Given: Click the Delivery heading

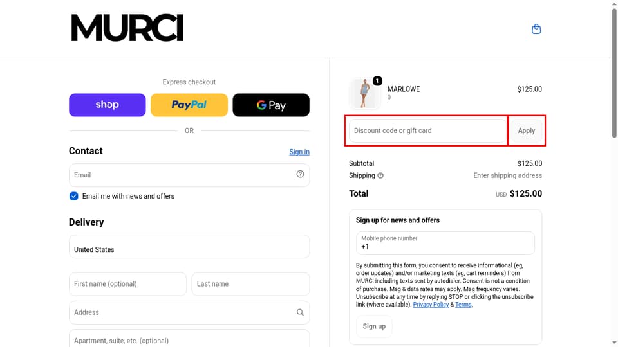Looking at the screenshot, I should click(86, 222).
